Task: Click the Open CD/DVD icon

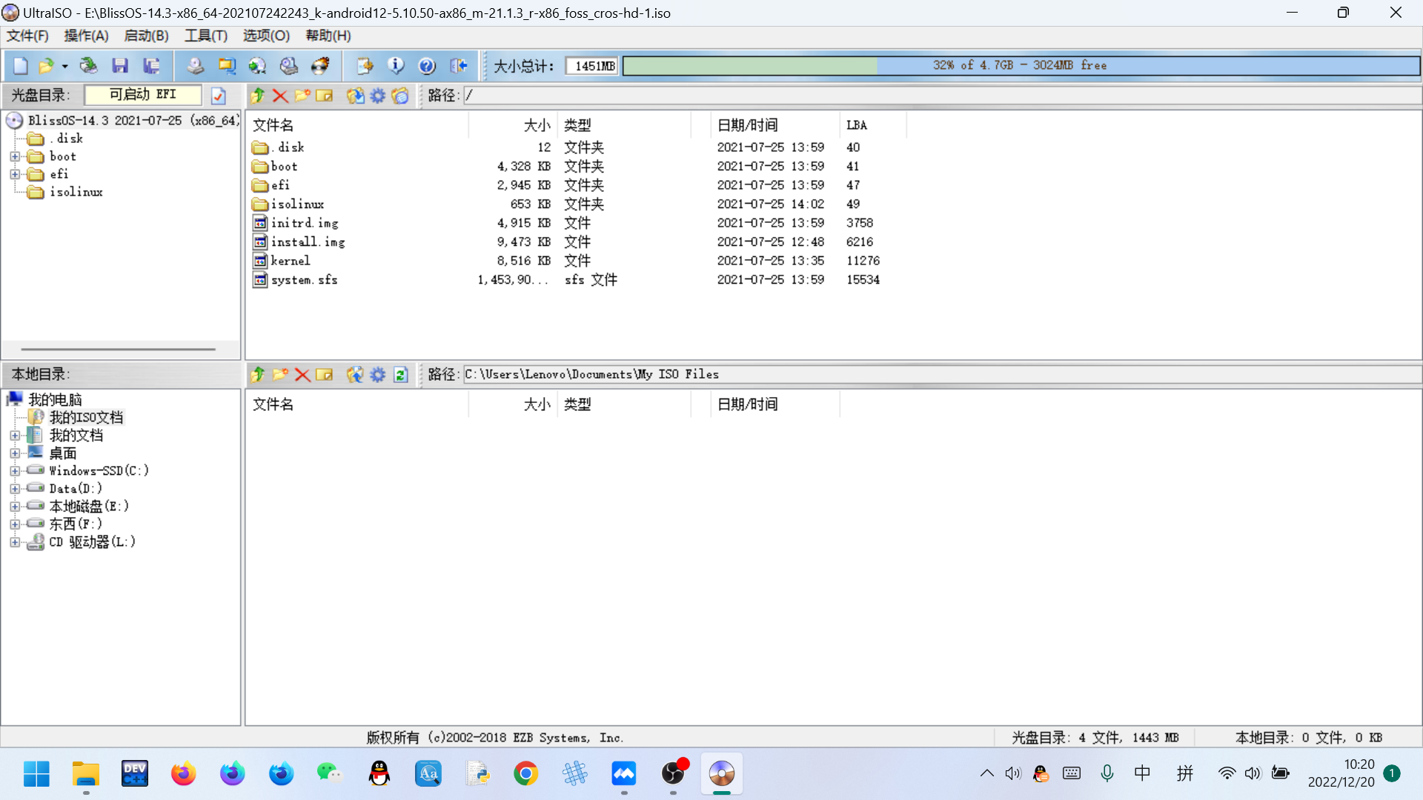Action: tap(88, 66)
